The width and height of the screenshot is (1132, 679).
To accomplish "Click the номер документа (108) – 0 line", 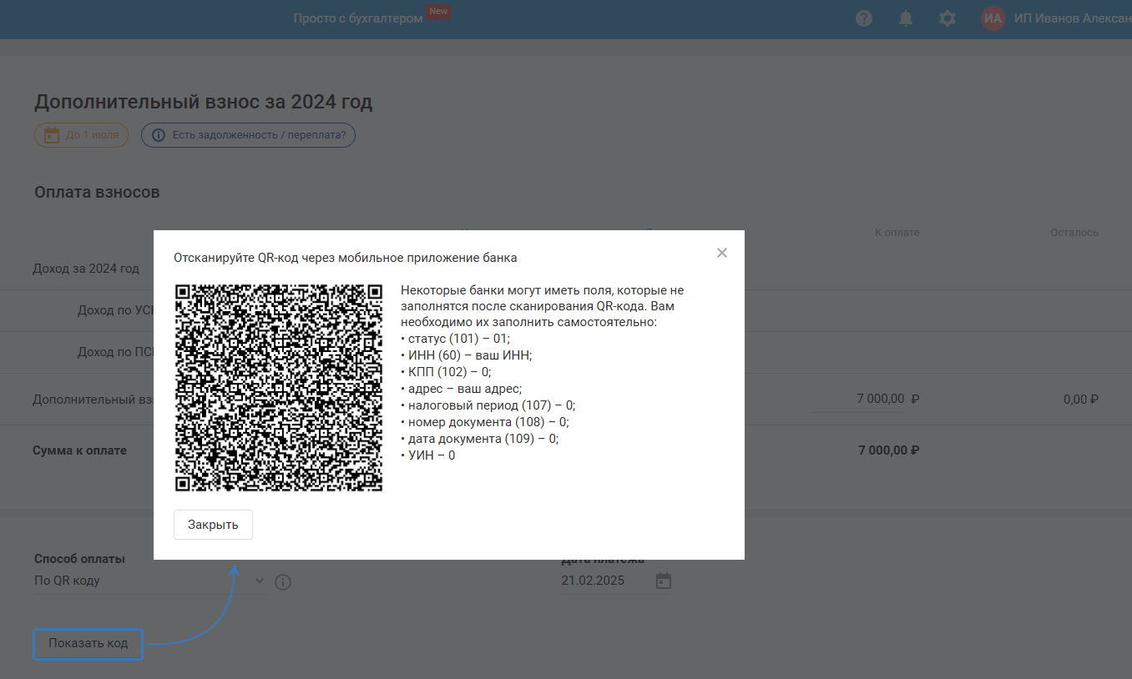I will coord(484,422).
